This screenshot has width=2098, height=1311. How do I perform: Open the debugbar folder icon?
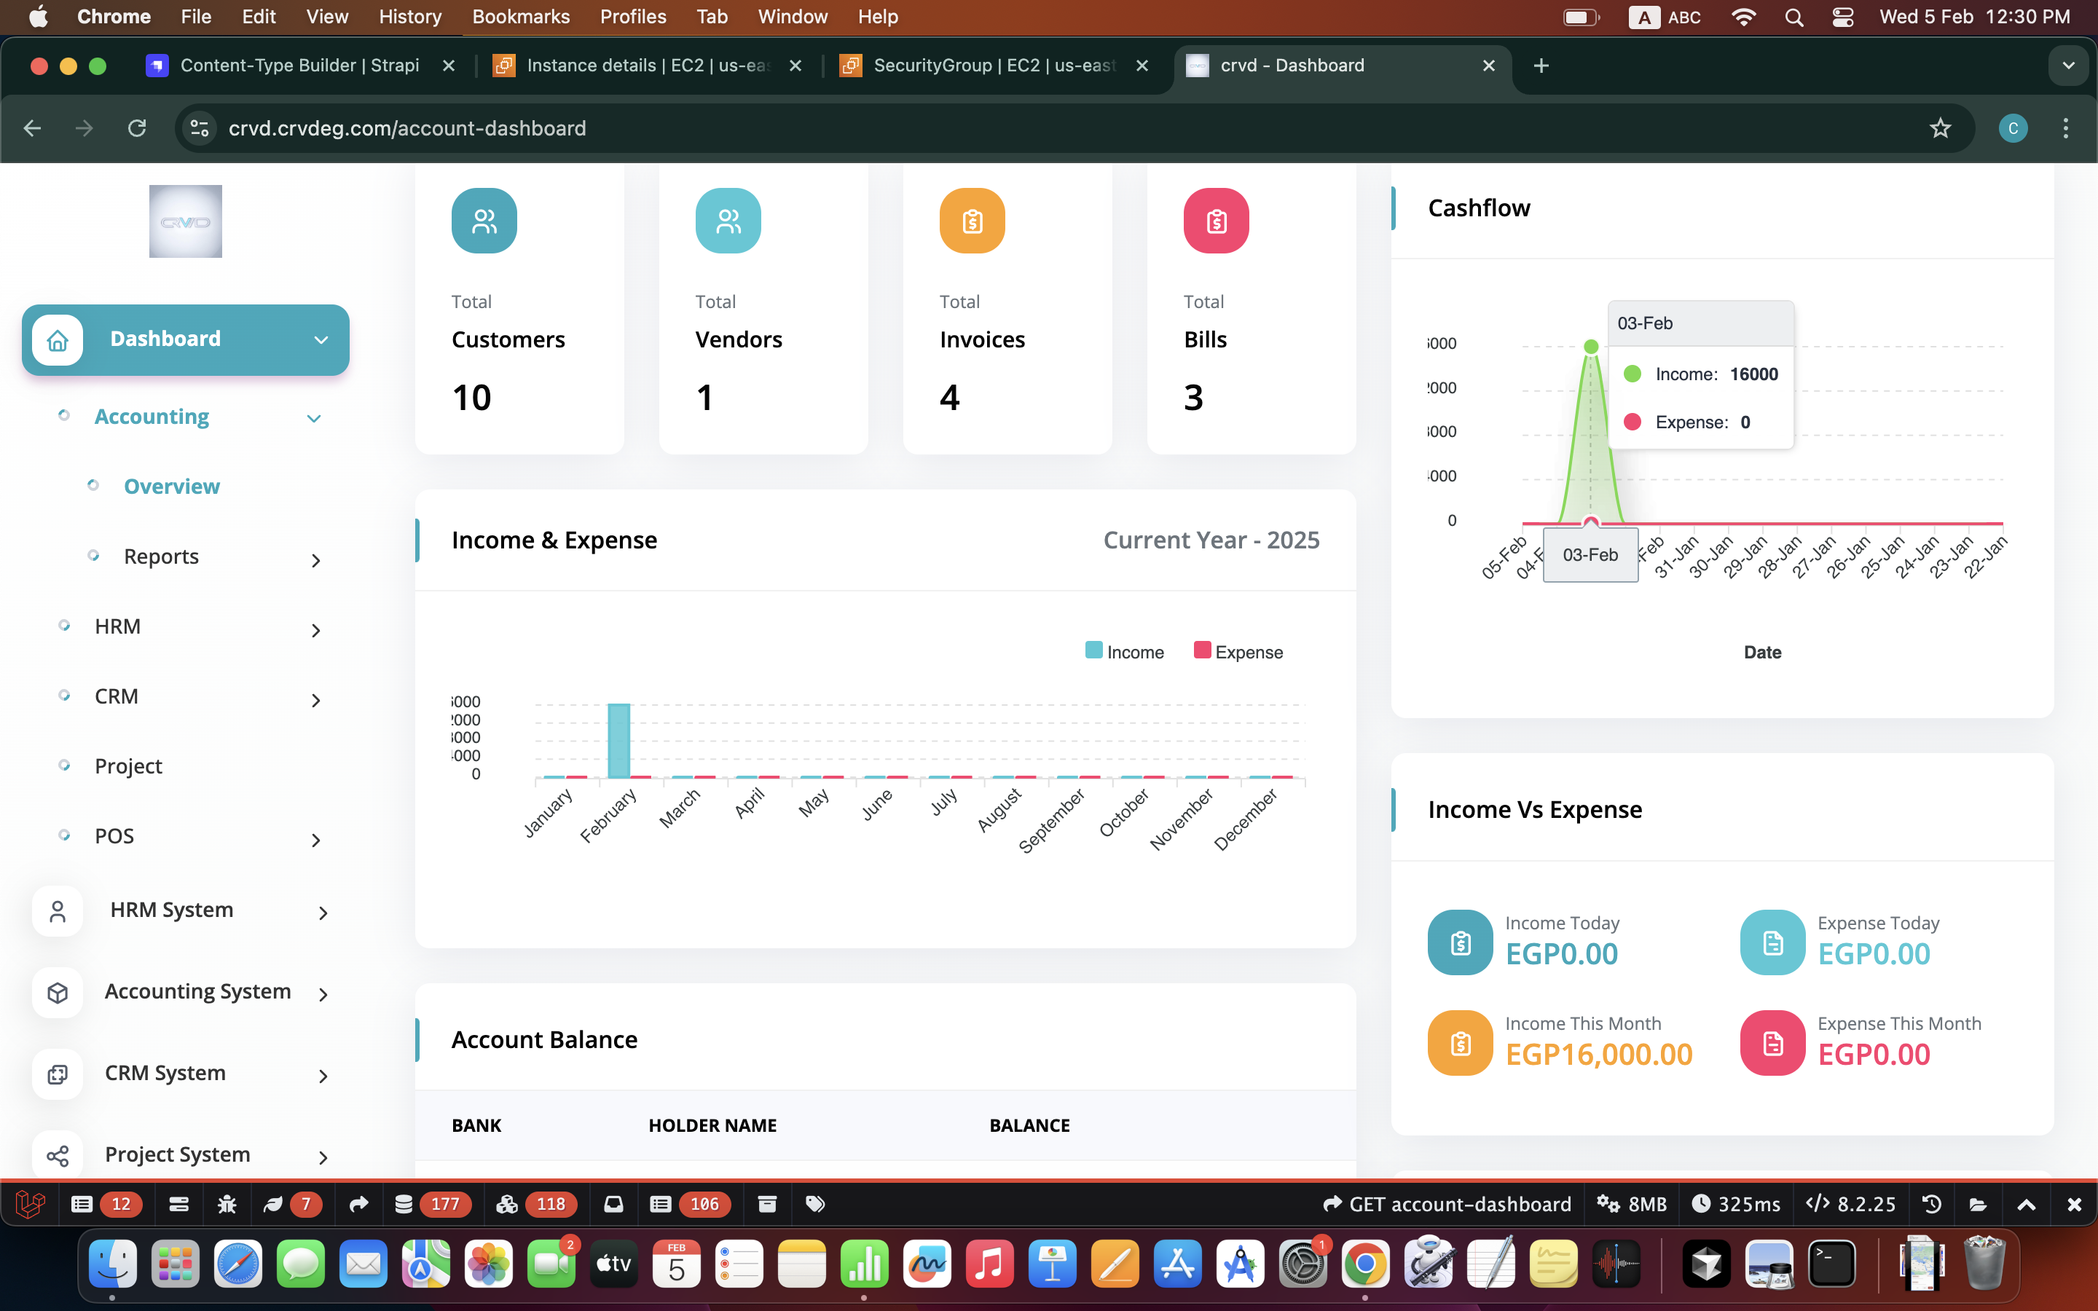tap(1978, 1203)
